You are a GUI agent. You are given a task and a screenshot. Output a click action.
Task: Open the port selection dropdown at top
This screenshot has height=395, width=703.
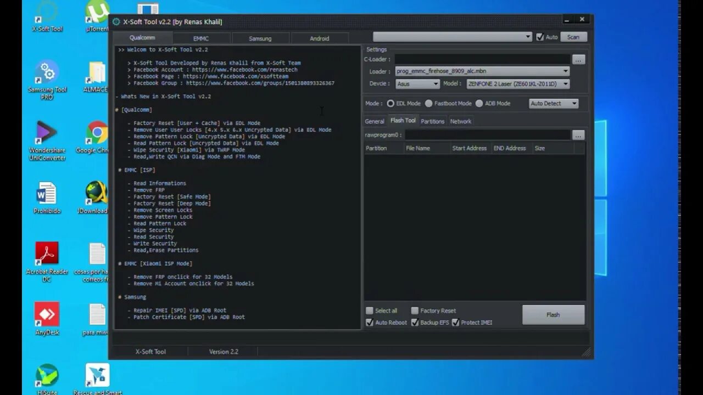point(453,37)
